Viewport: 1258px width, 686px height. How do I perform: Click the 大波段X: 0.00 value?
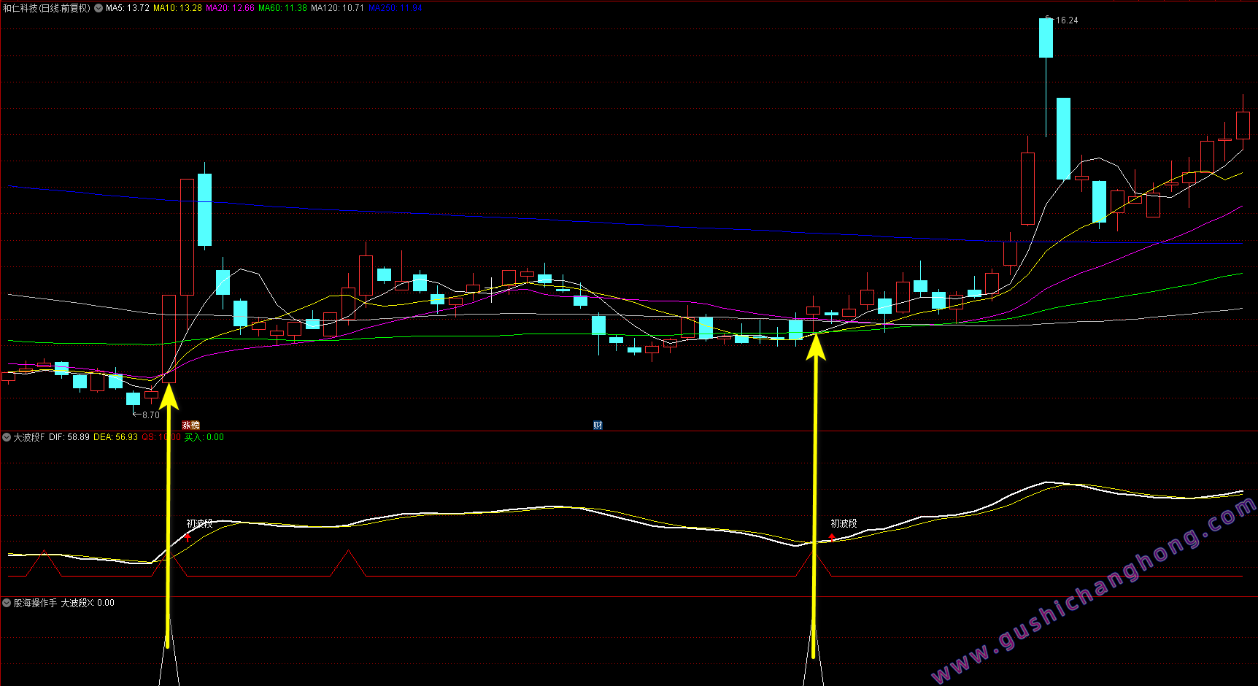(x=88, y=603)
